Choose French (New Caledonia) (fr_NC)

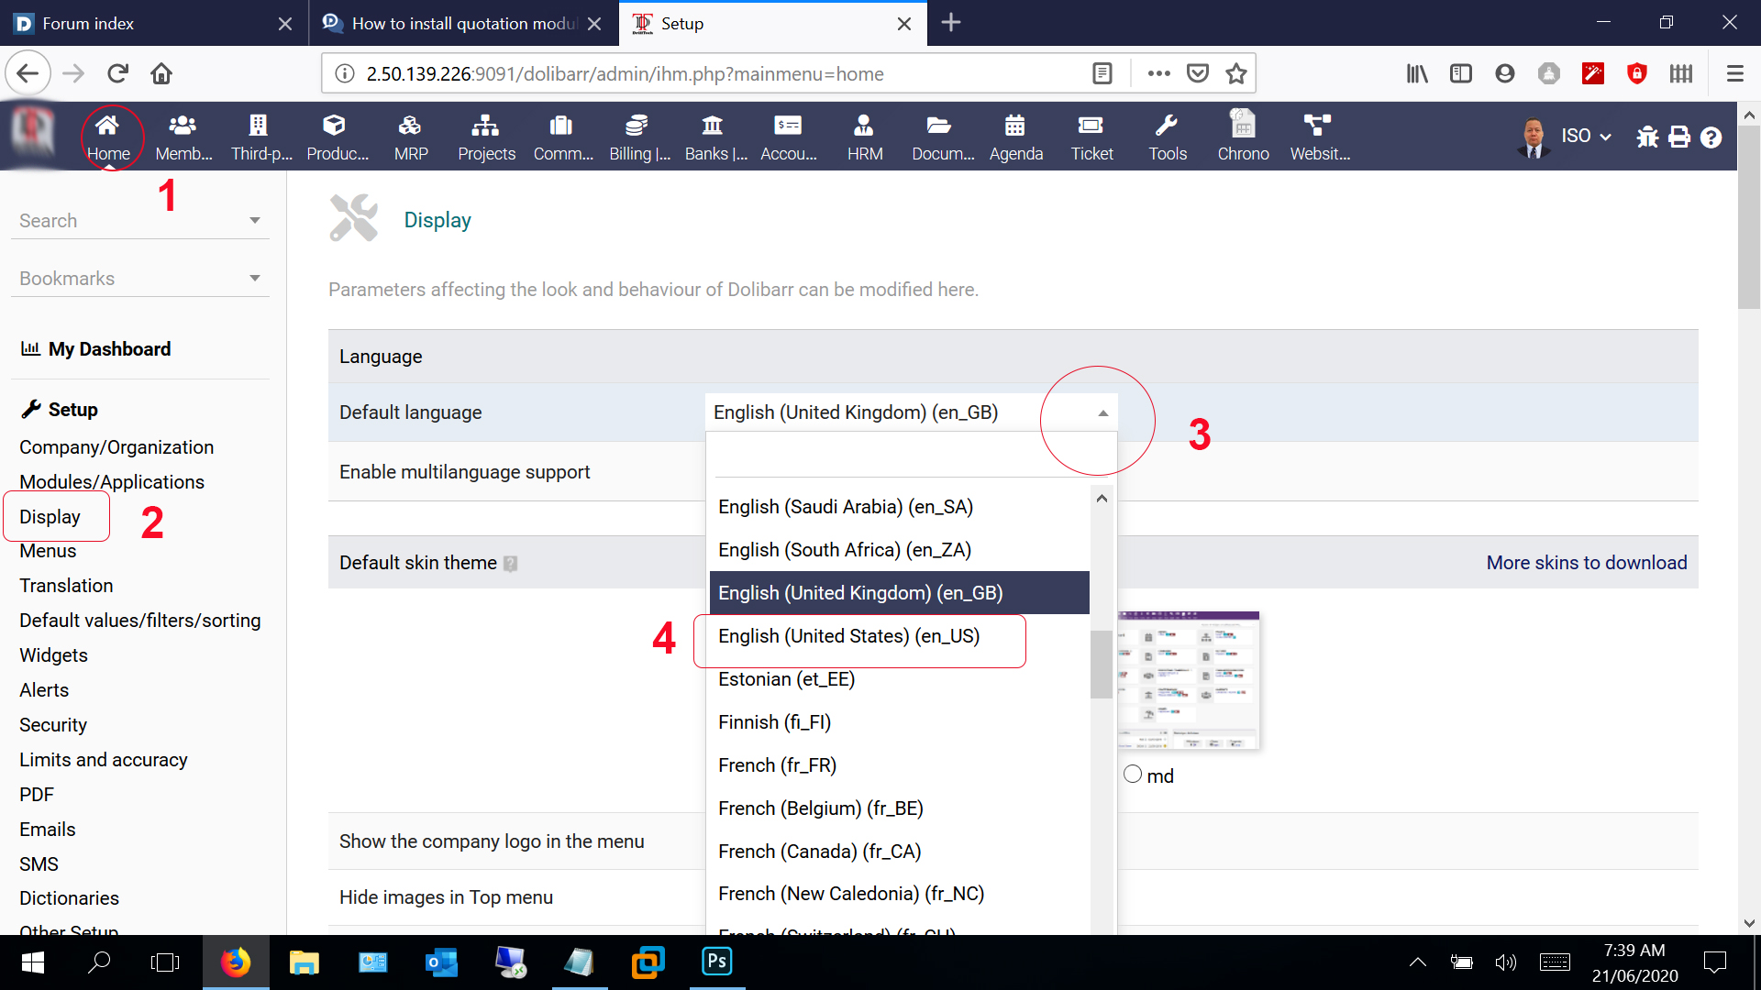pos(899,894)
